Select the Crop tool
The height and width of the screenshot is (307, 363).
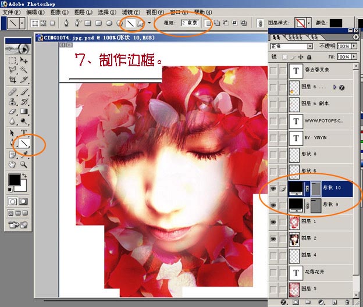click(x=12, y=80)
